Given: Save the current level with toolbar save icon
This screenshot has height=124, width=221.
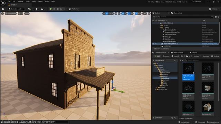Looking at the screenshot, I should tap(3, 9).
